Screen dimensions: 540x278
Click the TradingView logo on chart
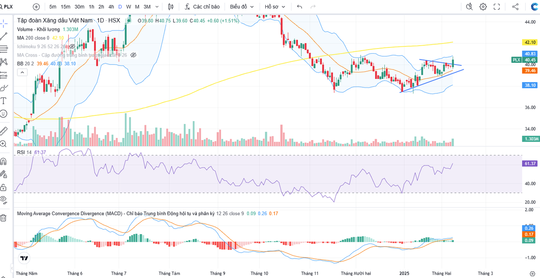click(x=24, y=258)
